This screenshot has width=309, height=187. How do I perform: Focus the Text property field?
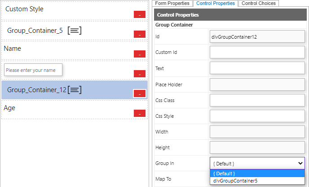pos(257,68)
